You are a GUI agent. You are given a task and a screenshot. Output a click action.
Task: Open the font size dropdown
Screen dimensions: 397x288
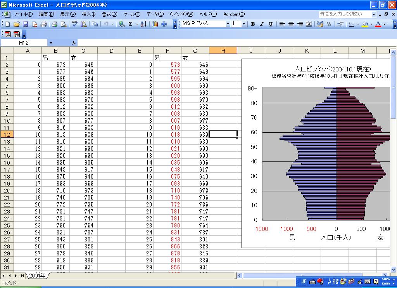tap(243, 24)
